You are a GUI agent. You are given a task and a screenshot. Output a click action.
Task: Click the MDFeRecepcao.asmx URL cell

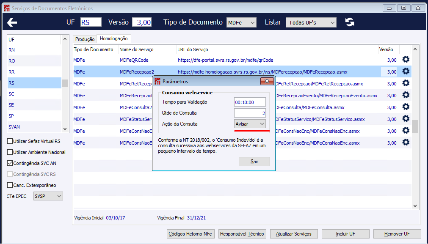[x=262, y=72]
